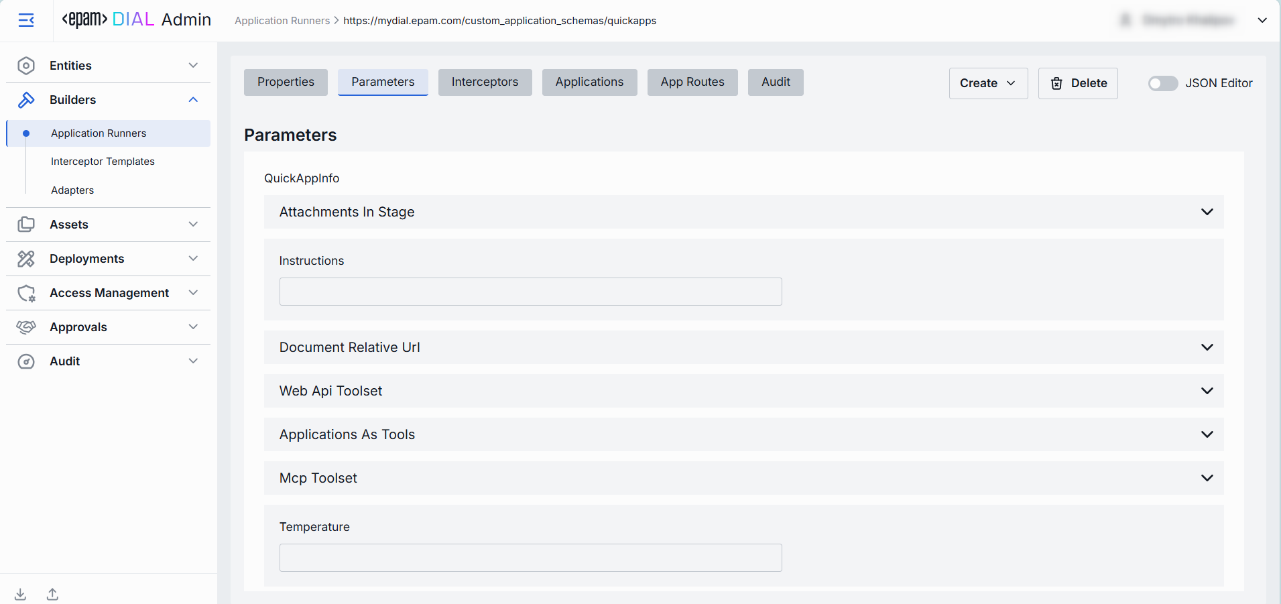1281x604 pixels.
Task: Click the Access Management shield icon
Action: pyautogui.click(x=26, y=293)
